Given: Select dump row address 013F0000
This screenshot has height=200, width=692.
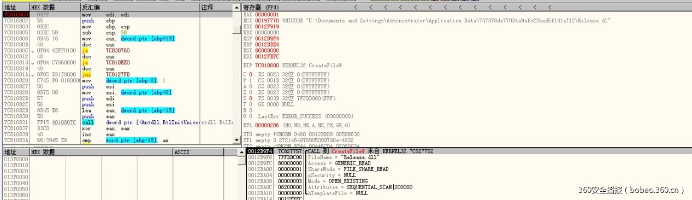Looking at the screenshot, I should pos(15,159).
